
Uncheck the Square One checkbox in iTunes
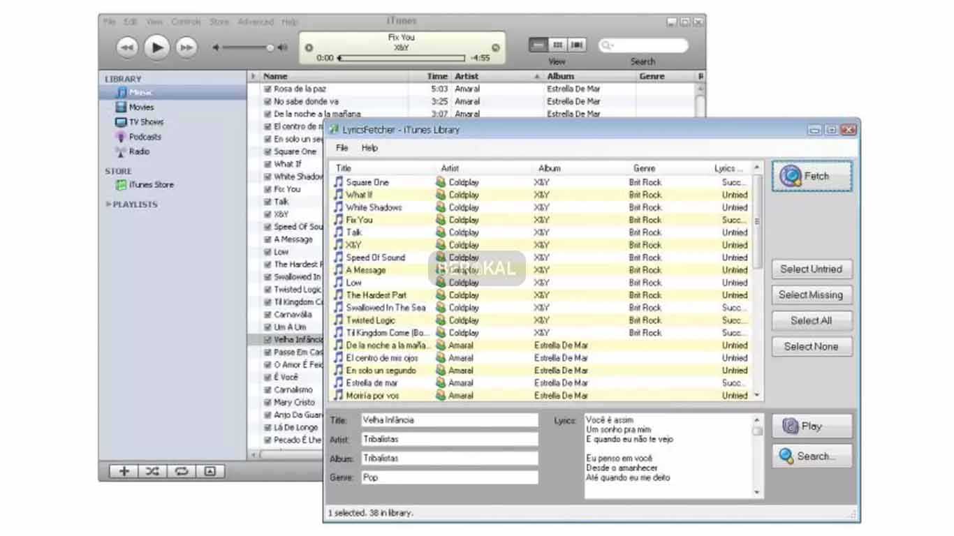pyautogui.click(x=267, y=152)
